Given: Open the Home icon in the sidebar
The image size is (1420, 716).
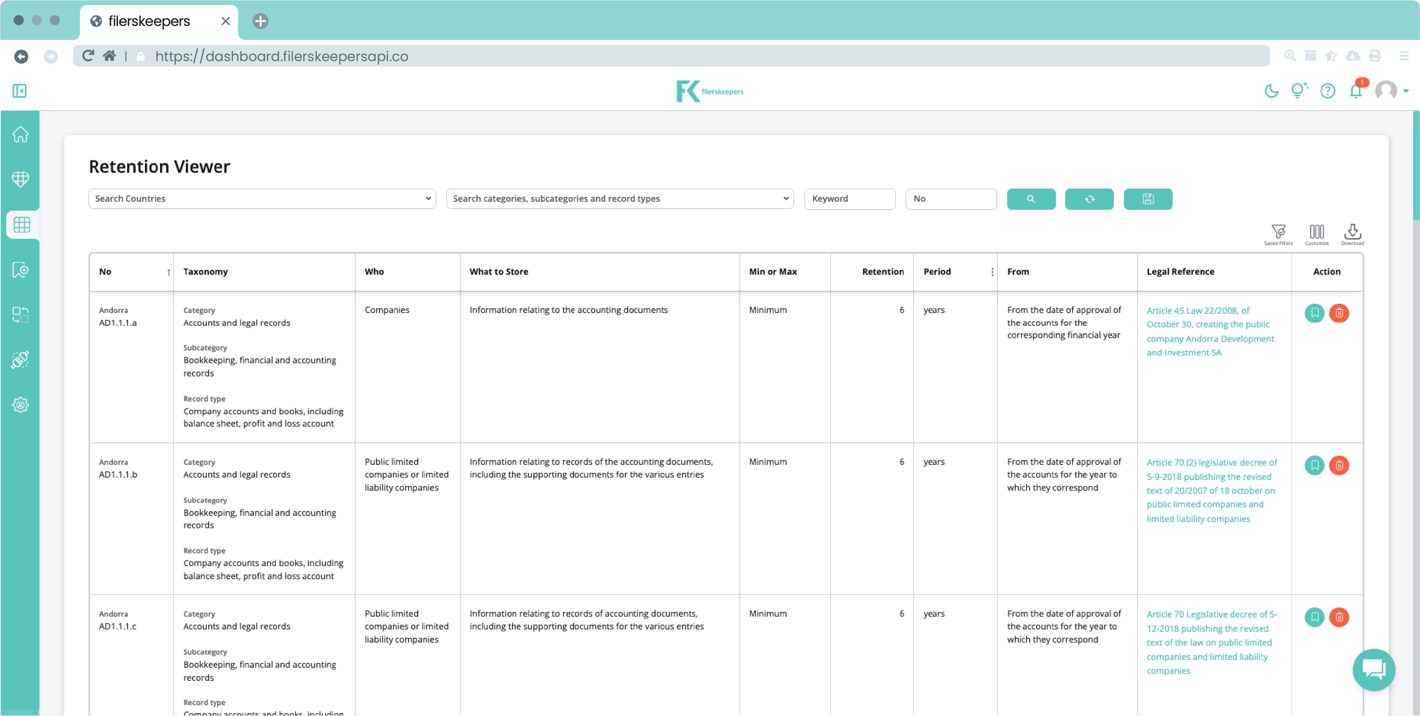Looking at the screenshot, I should 20,135.
